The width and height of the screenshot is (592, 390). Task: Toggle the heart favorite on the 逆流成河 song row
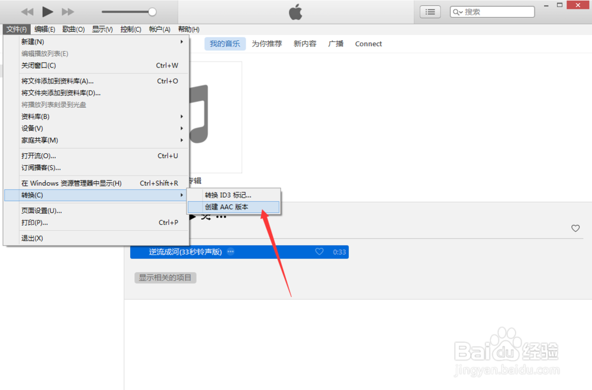click(320, 252)
